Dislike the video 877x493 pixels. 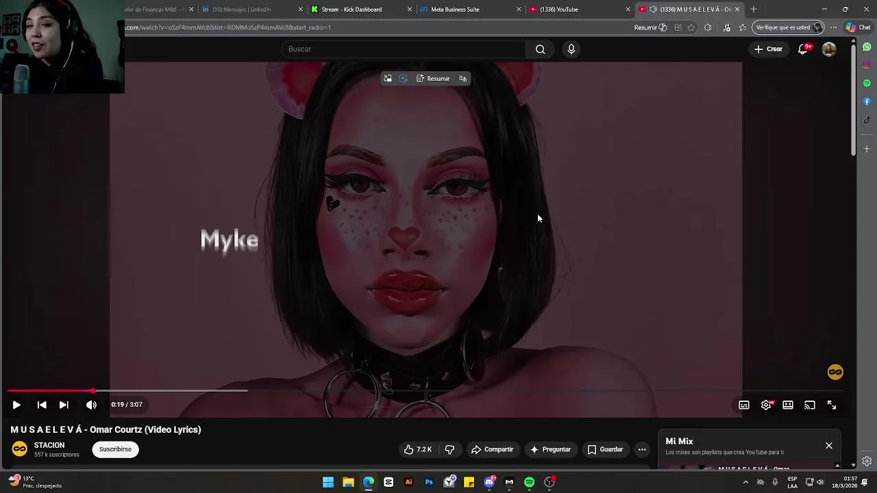[x=449, y=449]
